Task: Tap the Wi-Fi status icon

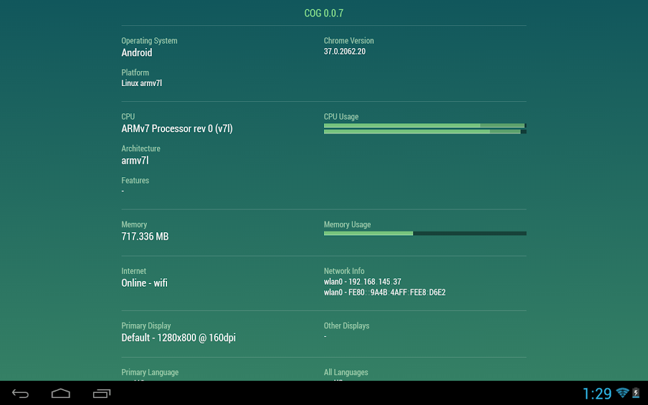Action: [623, 392]
